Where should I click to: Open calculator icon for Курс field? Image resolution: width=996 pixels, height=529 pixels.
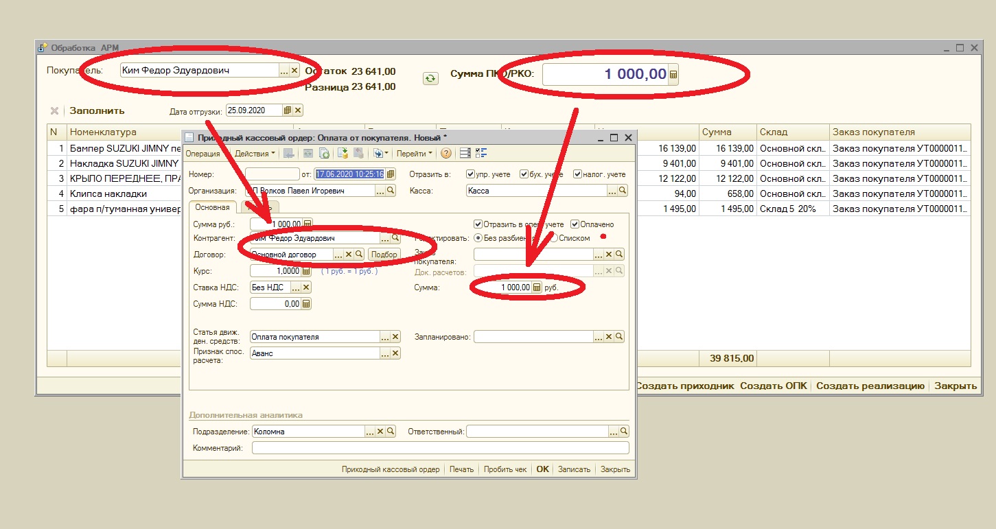pos(306,271)
